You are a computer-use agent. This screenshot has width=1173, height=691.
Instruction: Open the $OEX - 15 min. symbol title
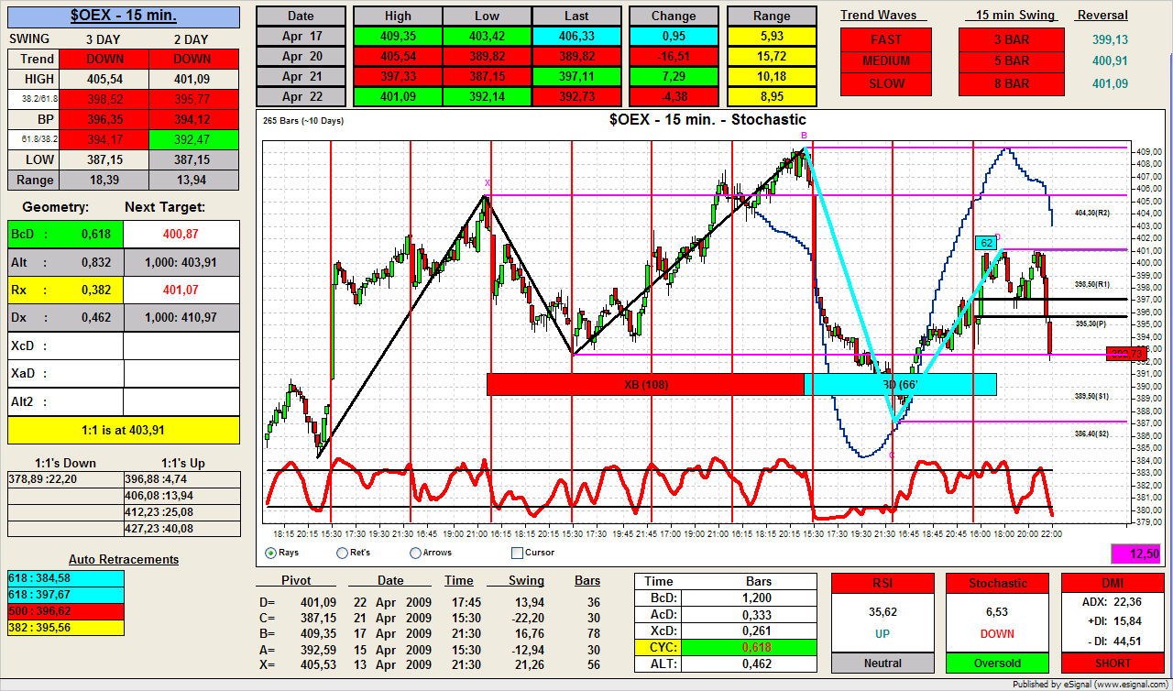click(124, 16)
